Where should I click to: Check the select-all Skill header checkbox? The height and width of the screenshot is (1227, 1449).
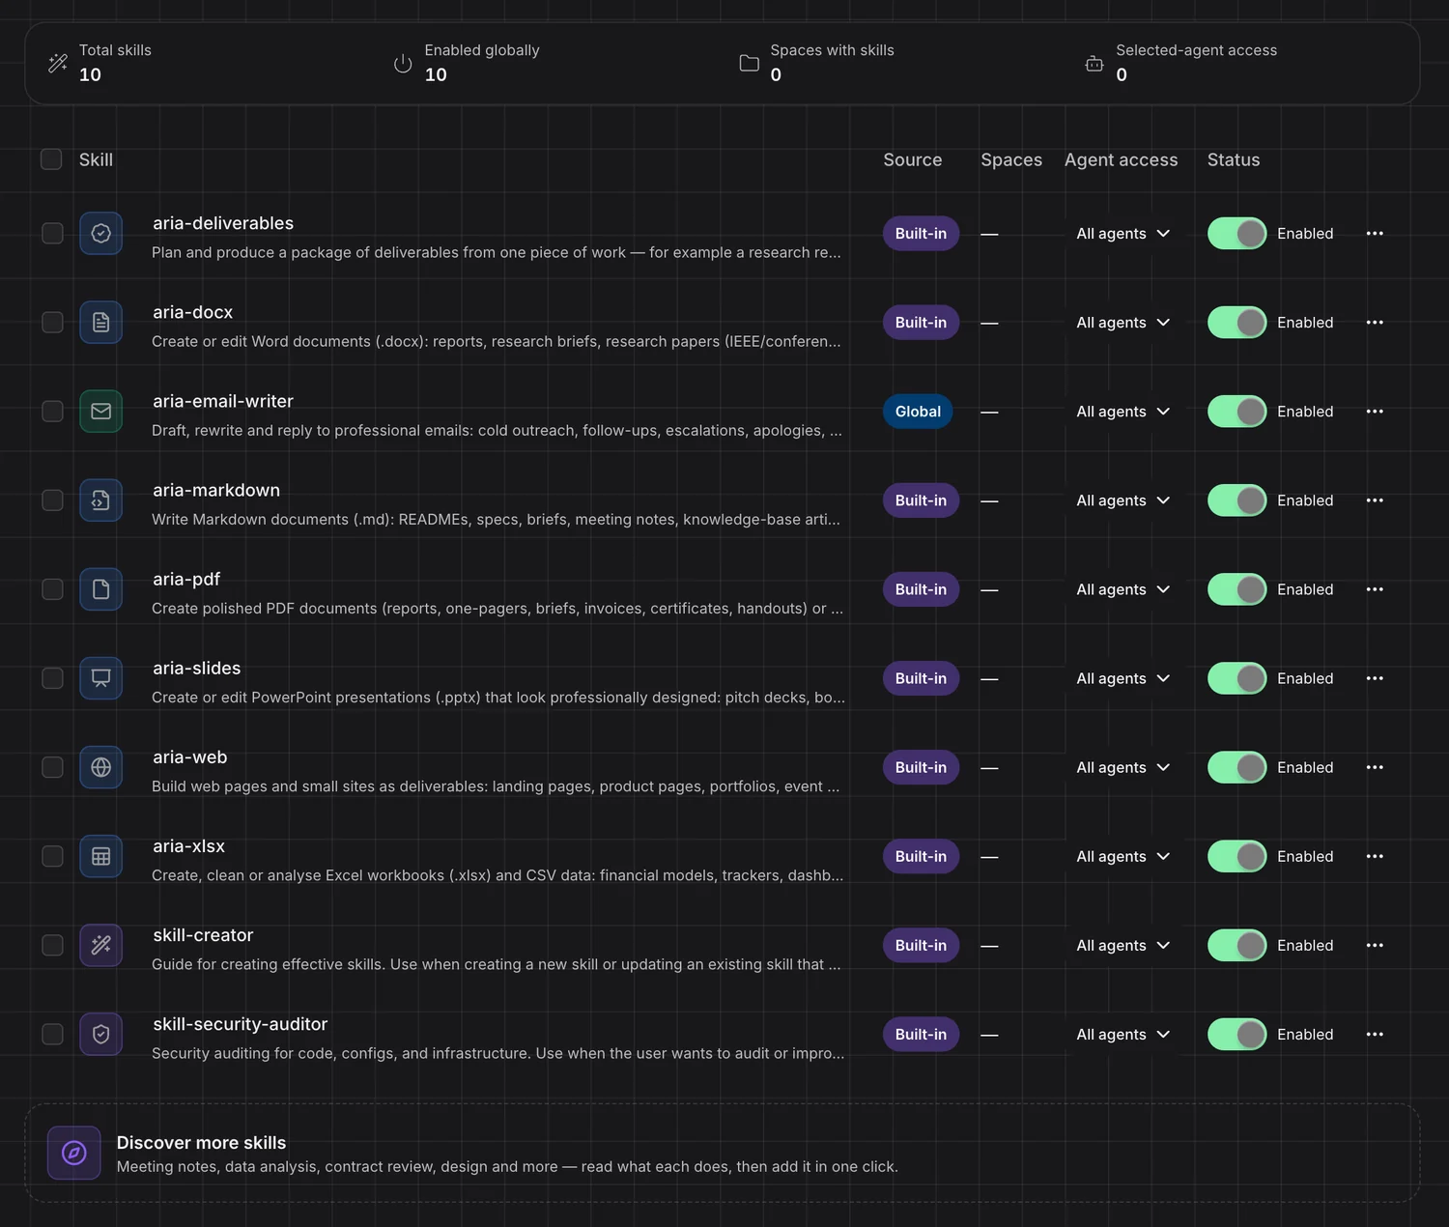point(51,159)
